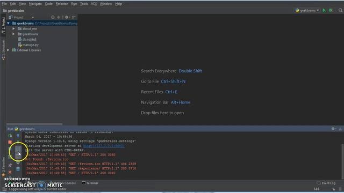Rerun the geekbrains server in Run panel
This screenshot has width=344, height=193.
(10, 136)
